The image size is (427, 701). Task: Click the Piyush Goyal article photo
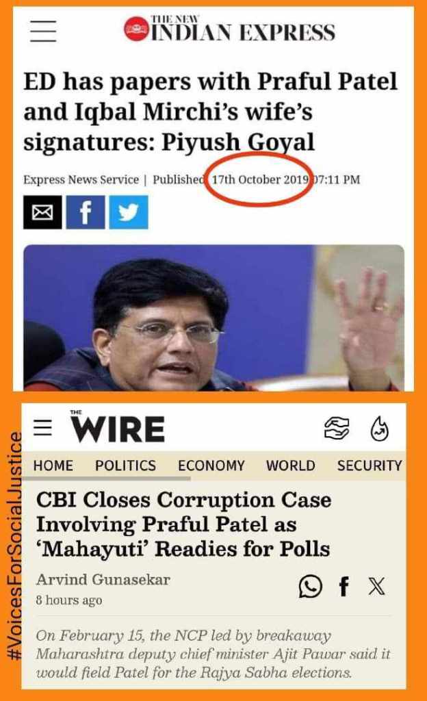(214, 318)
